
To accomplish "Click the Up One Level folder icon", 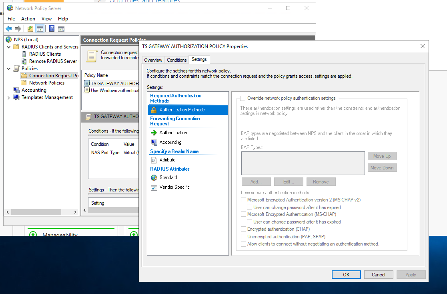I will (30, 28).
